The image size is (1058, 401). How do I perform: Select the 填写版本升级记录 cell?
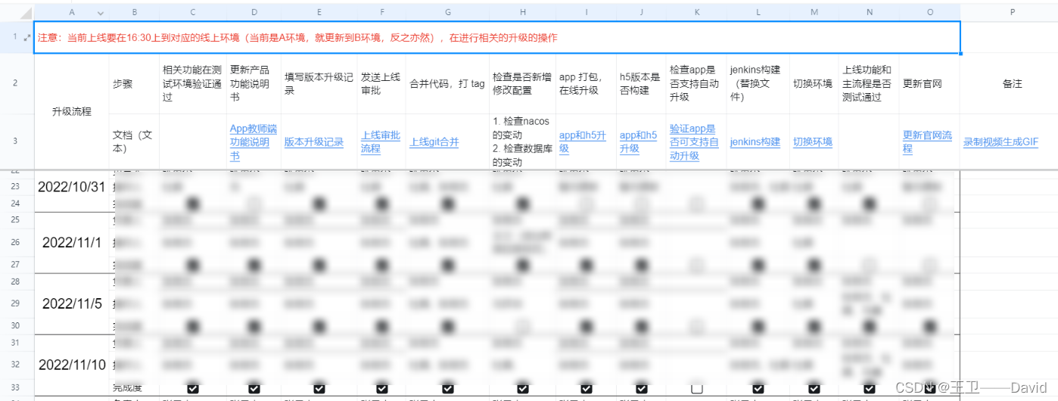click(319, 84)
